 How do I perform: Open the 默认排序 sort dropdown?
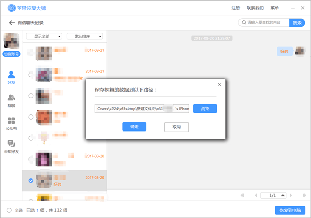[x=85, y=36]
